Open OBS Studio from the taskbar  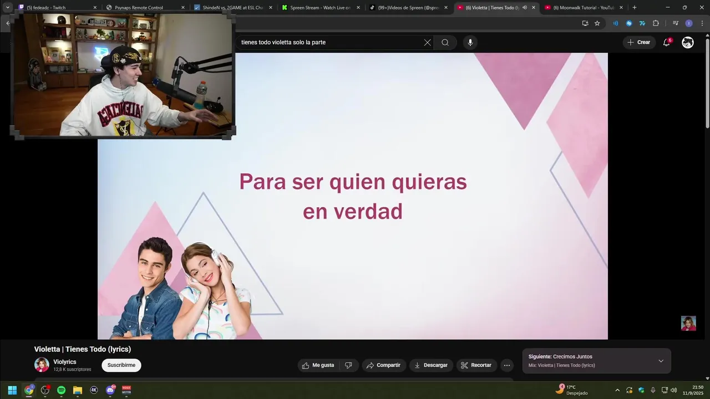coord(45,390)
